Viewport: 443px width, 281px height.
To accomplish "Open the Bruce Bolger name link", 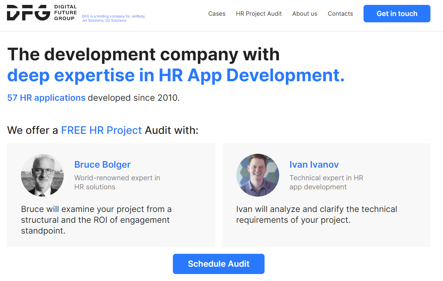I will pos(102,165).
